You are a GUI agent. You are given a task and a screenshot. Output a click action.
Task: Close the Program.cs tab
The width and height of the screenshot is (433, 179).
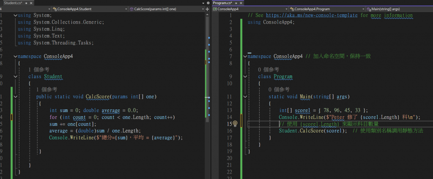pos(240,3)
